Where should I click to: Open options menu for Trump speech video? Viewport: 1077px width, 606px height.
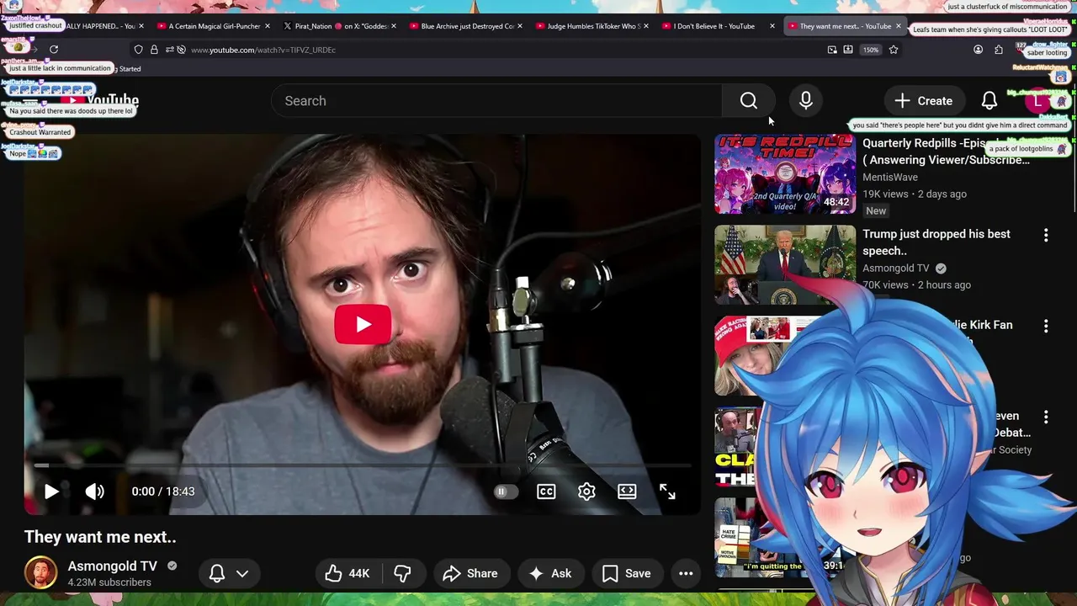point(1046,236)
